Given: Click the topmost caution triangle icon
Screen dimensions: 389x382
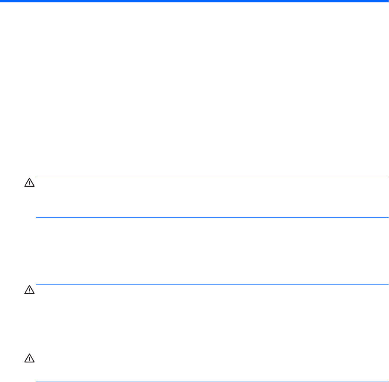Looking at the screenshot, I should (x=29, y=183).
